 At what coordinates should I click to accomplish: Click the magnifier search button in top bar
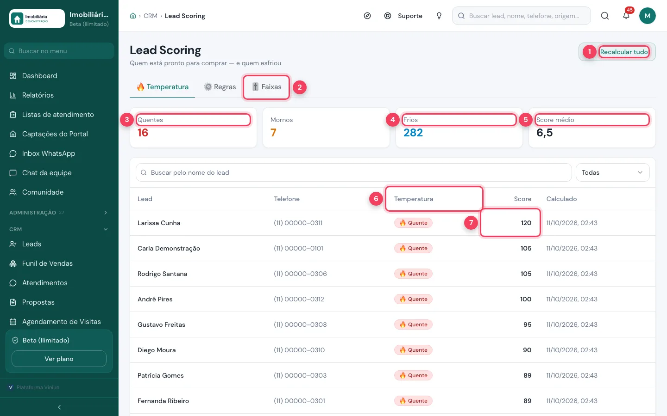pos(605,16)
